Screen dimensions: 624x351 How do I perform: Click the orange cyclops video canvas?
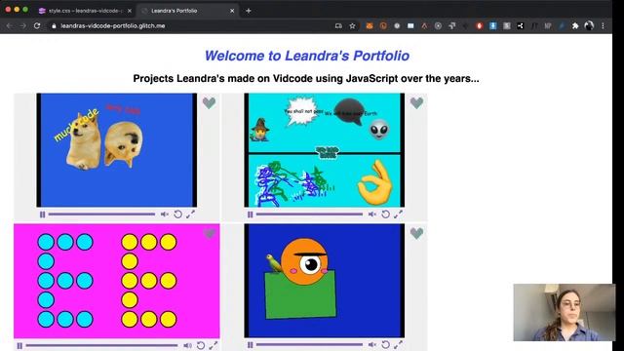click(325, 281)
